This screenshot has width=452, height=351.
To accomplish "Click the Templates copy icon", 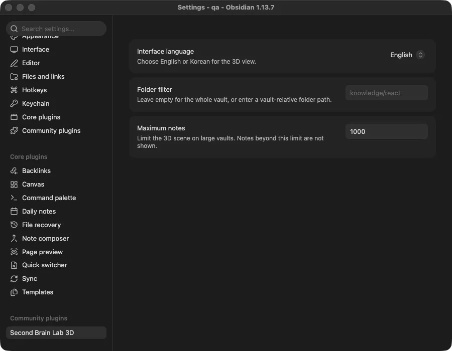I will coord(14,292).
